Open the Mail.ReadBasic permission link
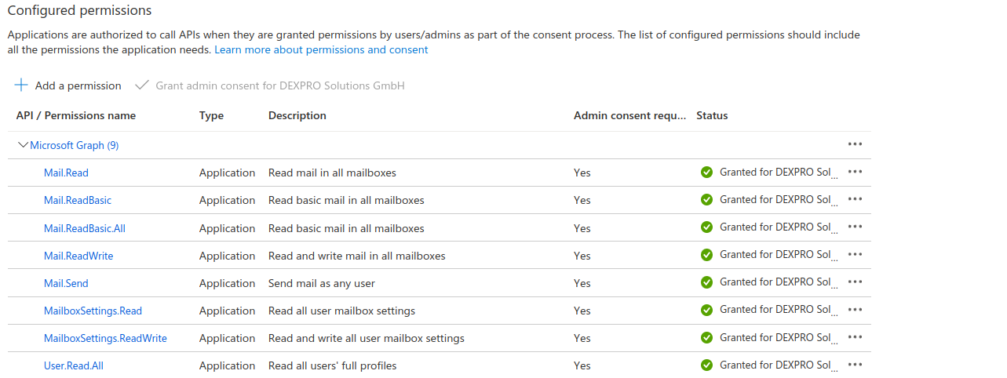This screenshot has width=1007, height=378. (x=78, y=200)
